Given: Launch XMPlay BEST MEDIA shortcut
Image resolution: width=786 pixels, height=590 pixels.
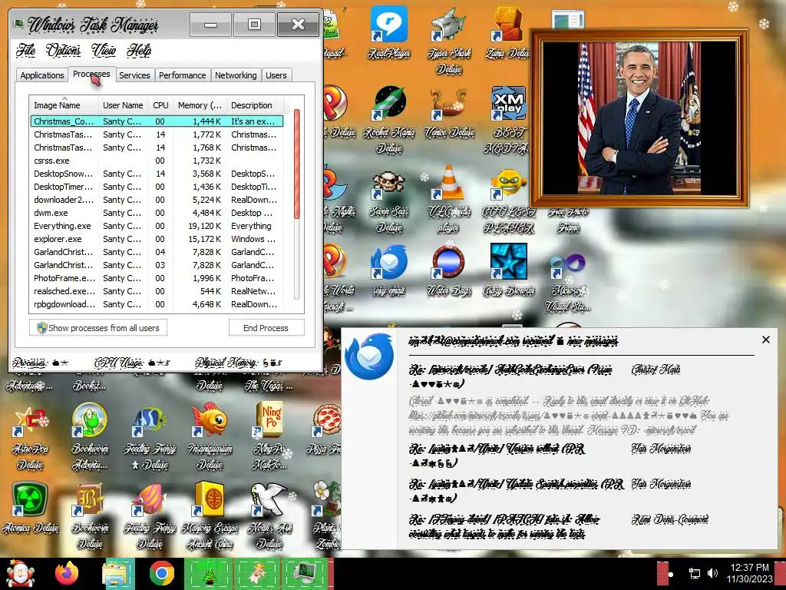Looking at the screenshot, I should (508, 118).
